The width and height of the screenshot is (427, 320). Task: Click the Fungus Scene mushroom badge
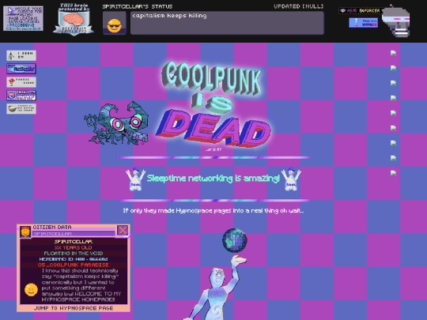[x=21, y=82]
